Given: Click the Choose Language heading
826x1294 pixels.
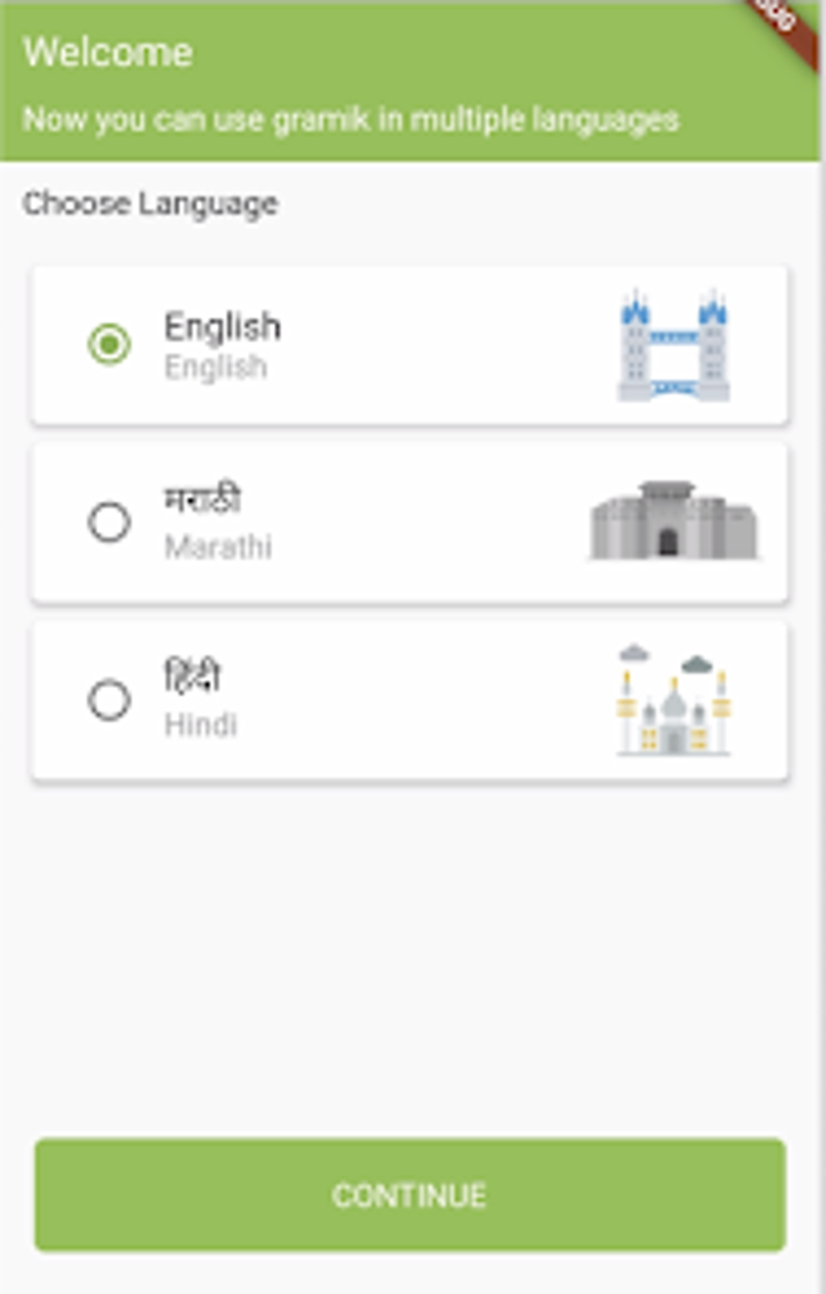Looking at the screenshot, I should [x=151, y=203].
